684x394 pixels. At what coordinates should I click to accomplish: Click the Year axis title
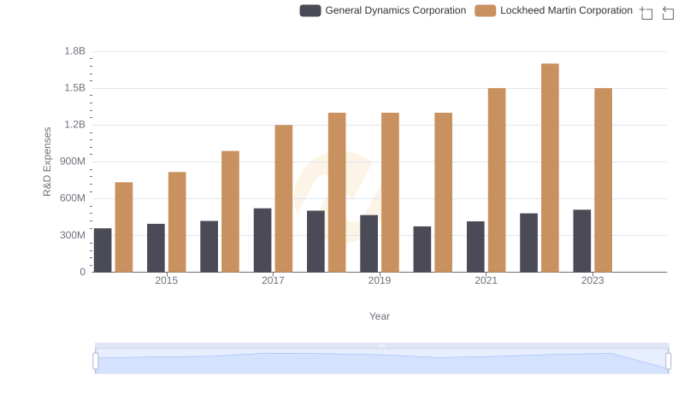click(x=380, y=316)
